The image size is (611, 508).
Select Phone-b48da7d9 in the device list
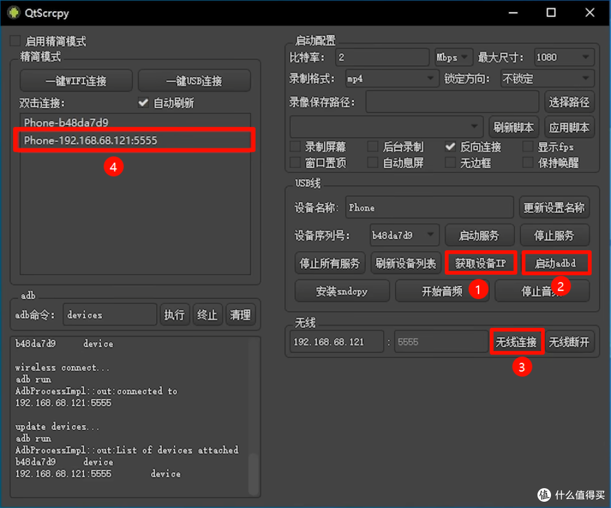(135, 122)
